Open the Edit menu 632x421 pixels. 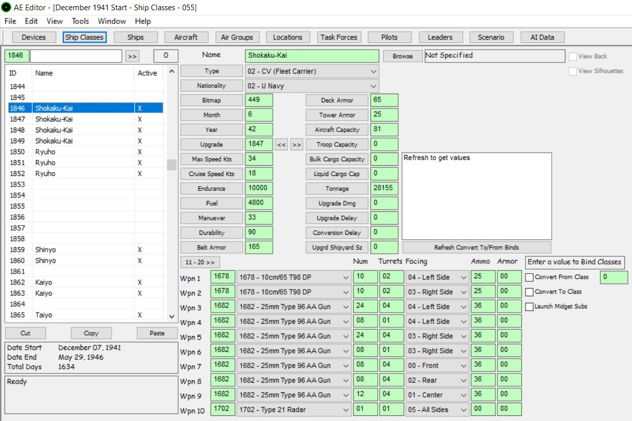tap(31, 21)
